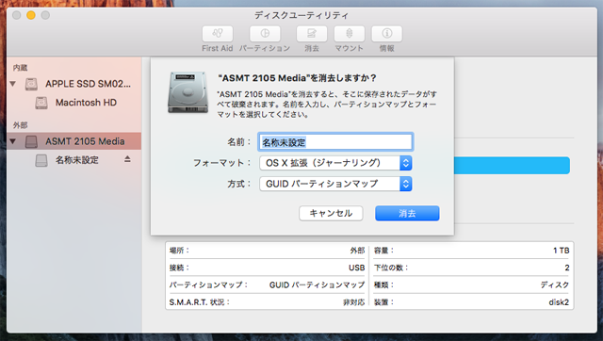Click the erase dialog heading text
Screen dimensions: 603x341
(x=298, y=78)
